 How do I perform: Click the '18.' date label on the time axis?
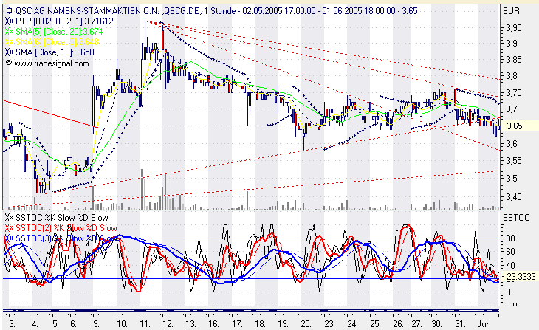260,324
